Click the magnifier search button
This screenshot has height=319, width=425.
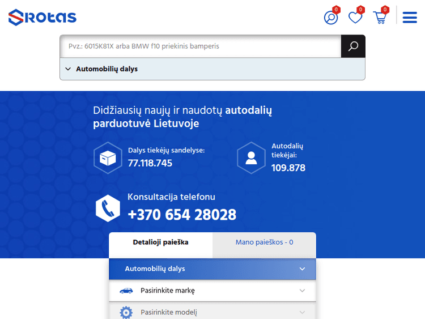pos(353,46)
